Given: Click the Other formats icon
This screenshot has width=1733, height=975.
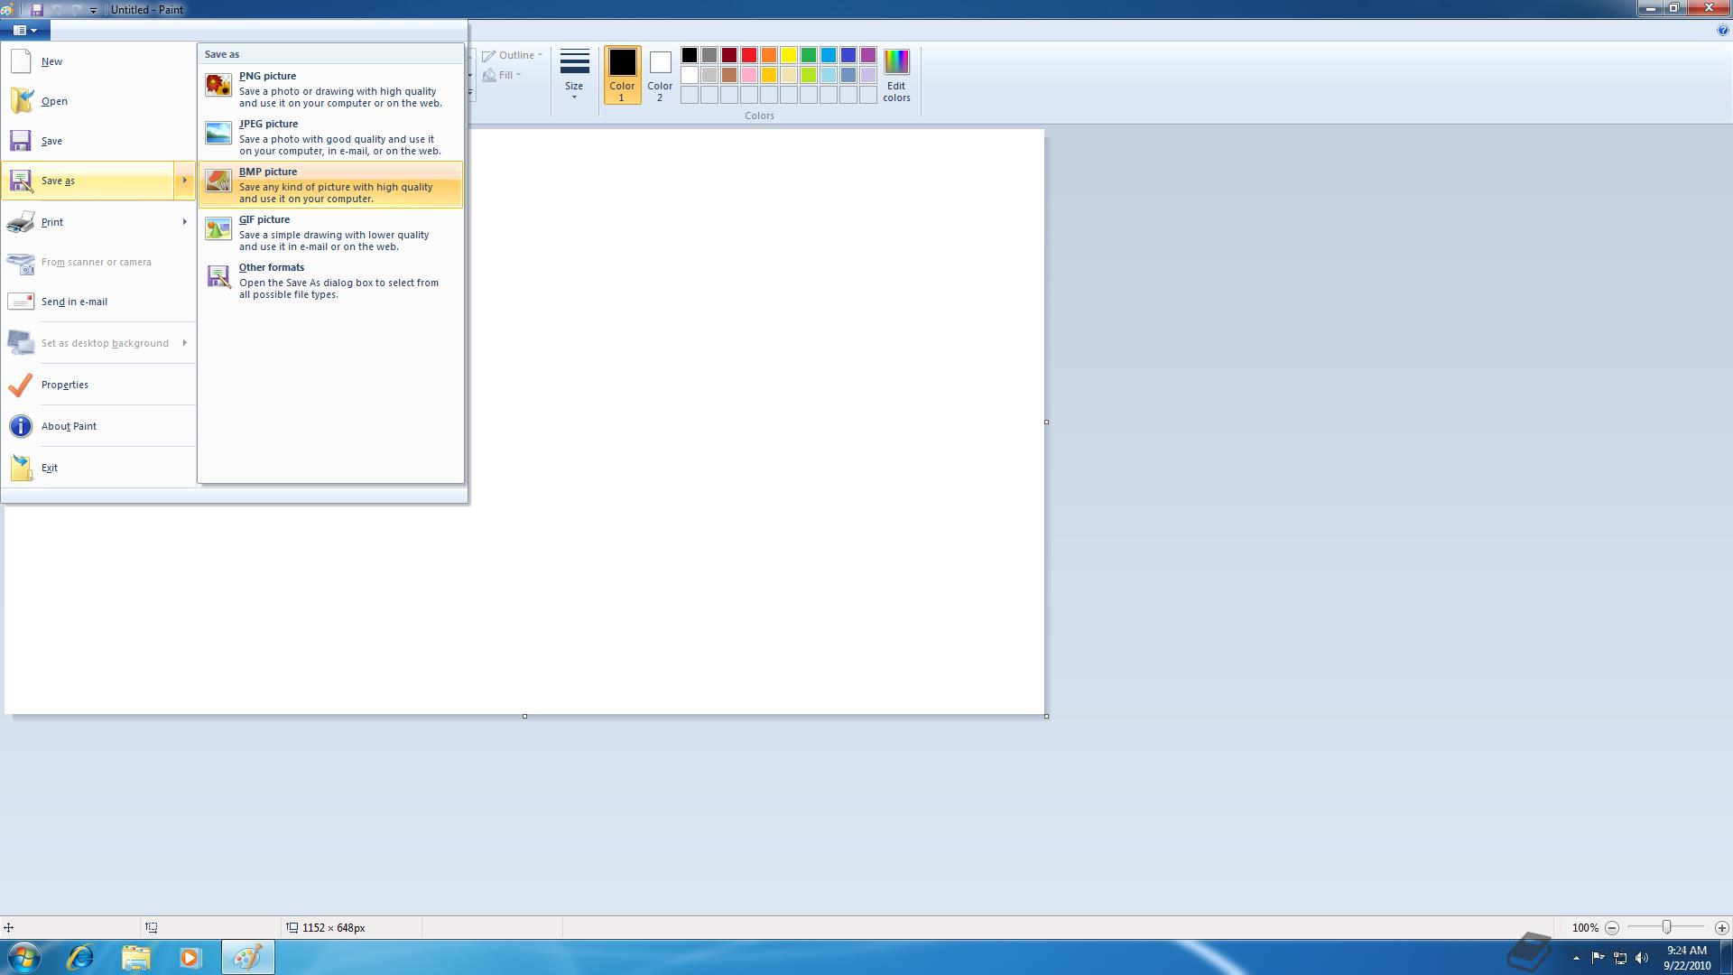Looking at the screenshot, I should [x=218, y=276].
